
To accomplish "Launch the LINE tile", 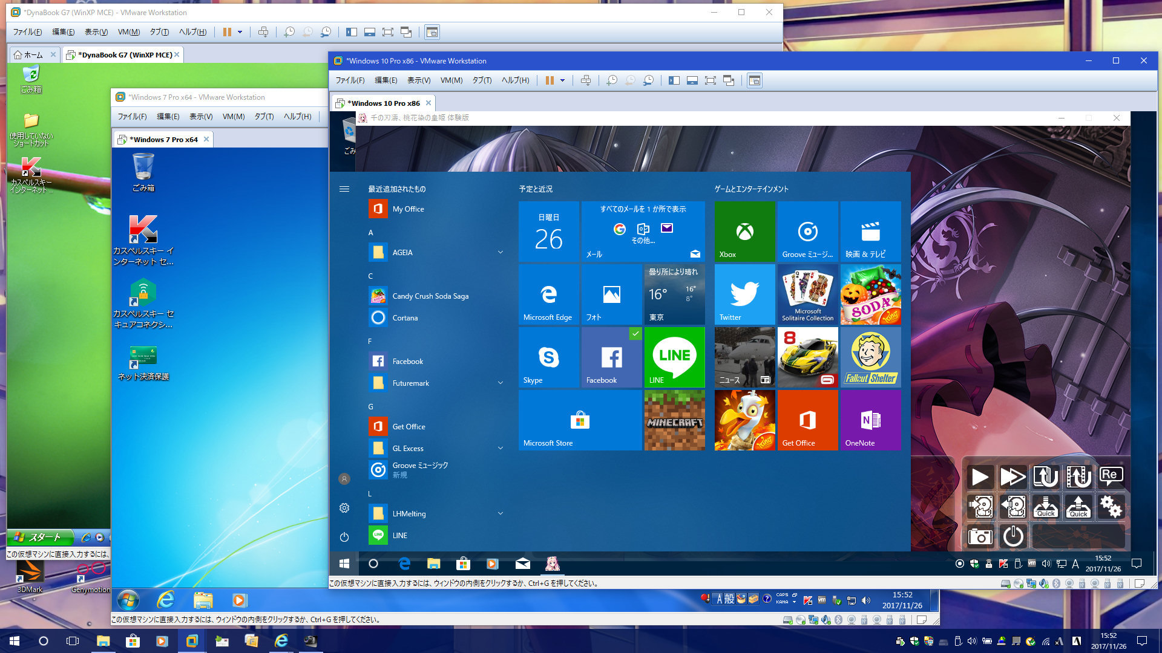I will 674,357.
